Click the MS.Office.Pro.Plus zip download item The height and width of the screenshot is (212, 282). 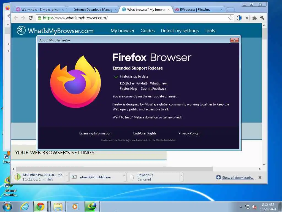39,177
